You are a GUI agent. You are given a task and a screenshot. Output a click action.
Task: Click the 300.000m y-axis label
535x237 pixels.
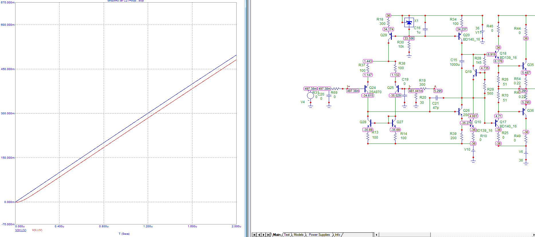(7, 113)
